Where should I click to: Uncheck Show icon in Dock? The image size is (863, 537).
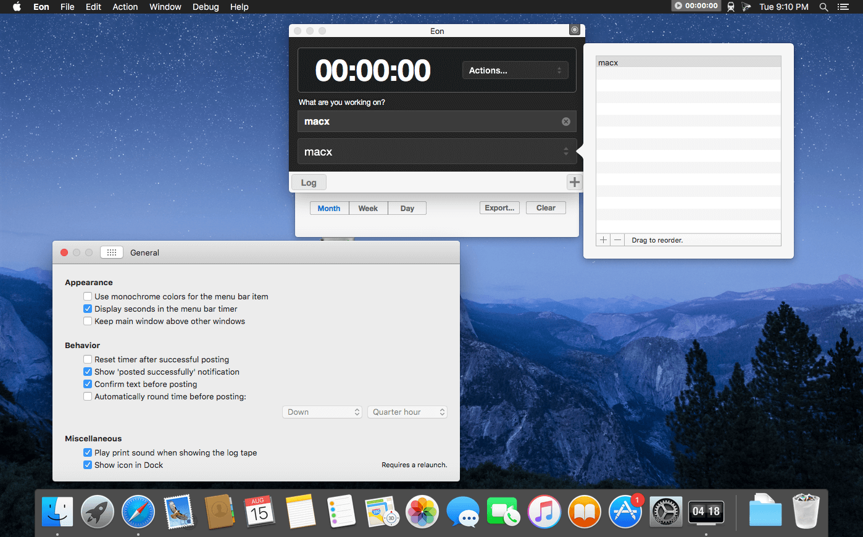pyautogui.click(x=88, y=465)
